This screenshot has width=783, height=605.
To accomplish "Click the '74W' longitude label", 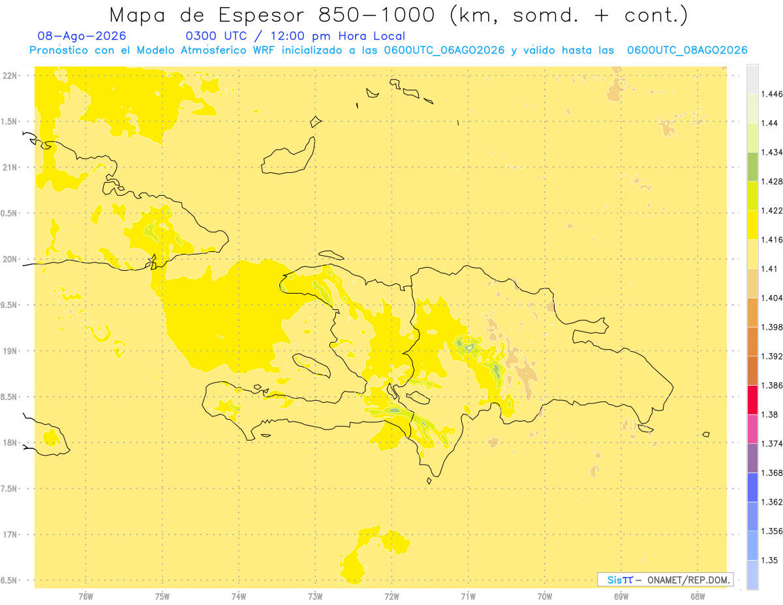I will (239, 596).
